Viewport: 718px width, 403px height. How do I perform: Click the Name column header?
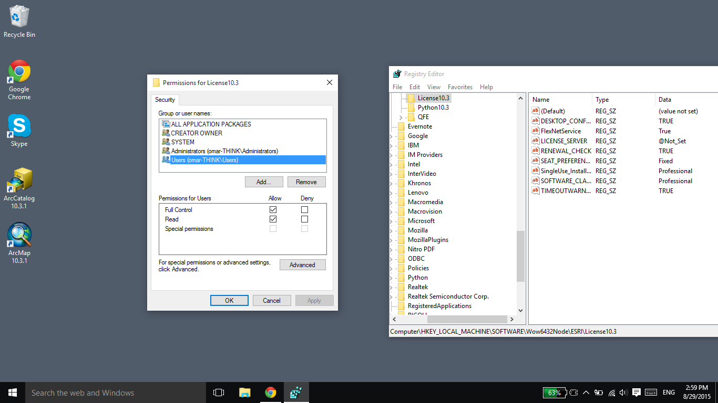560,100
